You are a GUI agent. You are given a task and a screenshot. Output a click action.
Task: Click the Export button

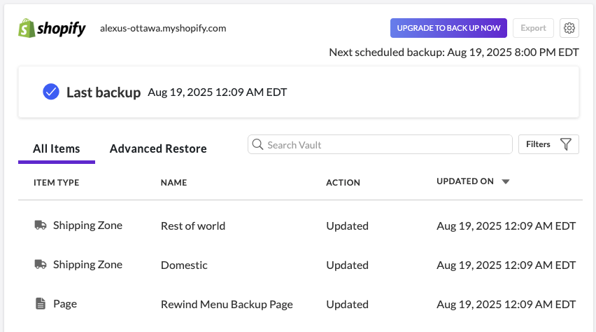pyautogui.click(x=533, y=28)
